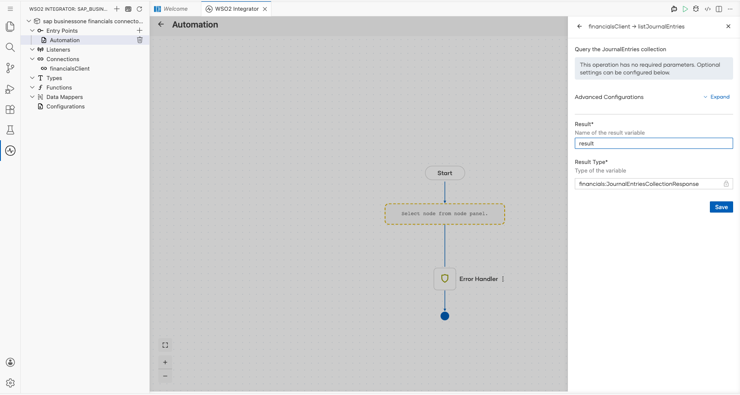Save the listJournalEntries configuration
Viewport: 740px width, 395px height.
pos(721,207)
